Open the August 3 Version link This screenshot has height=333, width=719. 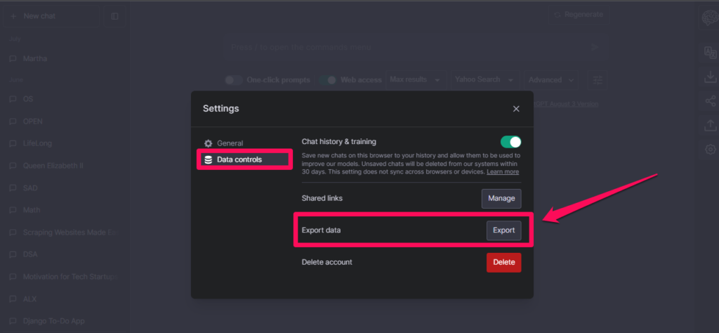566,104
